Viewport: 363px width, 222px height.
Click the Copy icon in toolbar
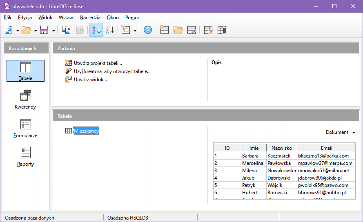pyautogui.click(x=66, y=30)
